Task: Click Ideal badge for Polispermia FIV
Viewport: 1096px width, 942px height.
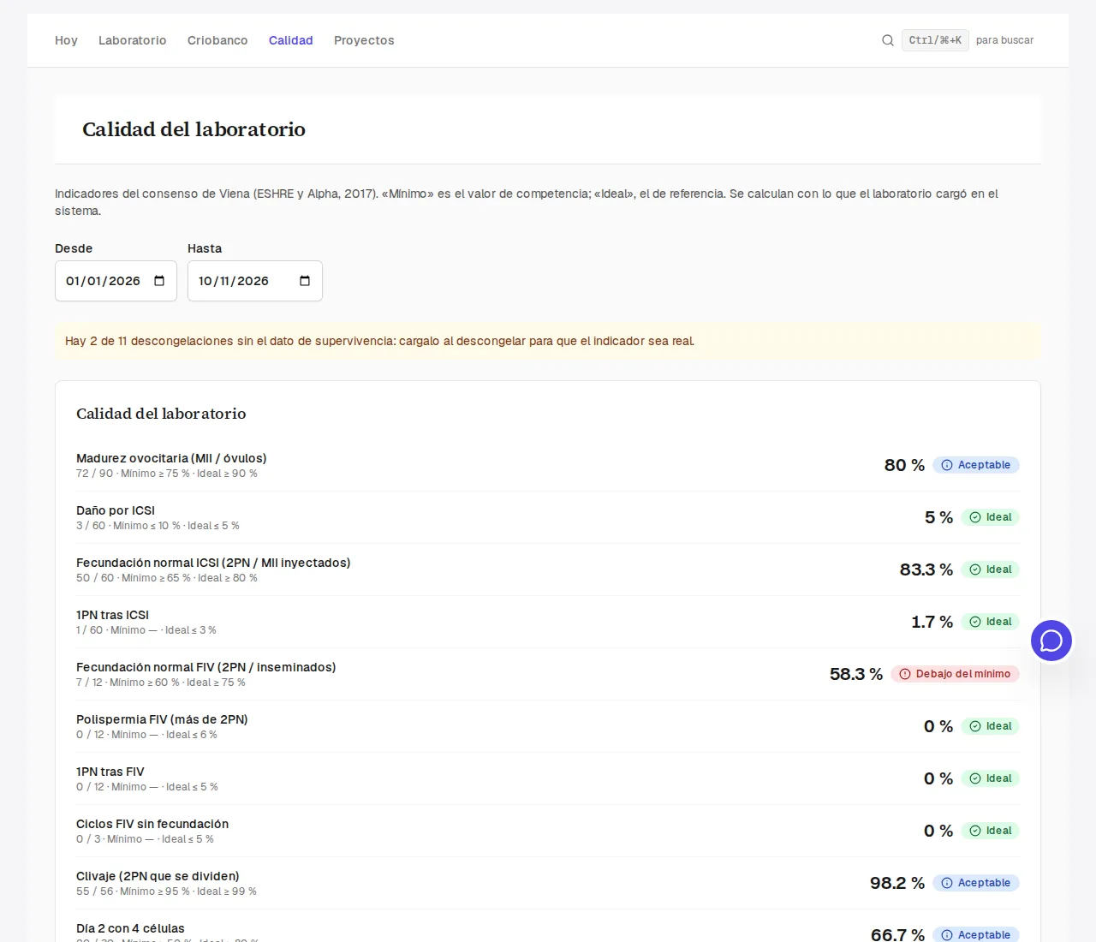Action: point(991,726)
